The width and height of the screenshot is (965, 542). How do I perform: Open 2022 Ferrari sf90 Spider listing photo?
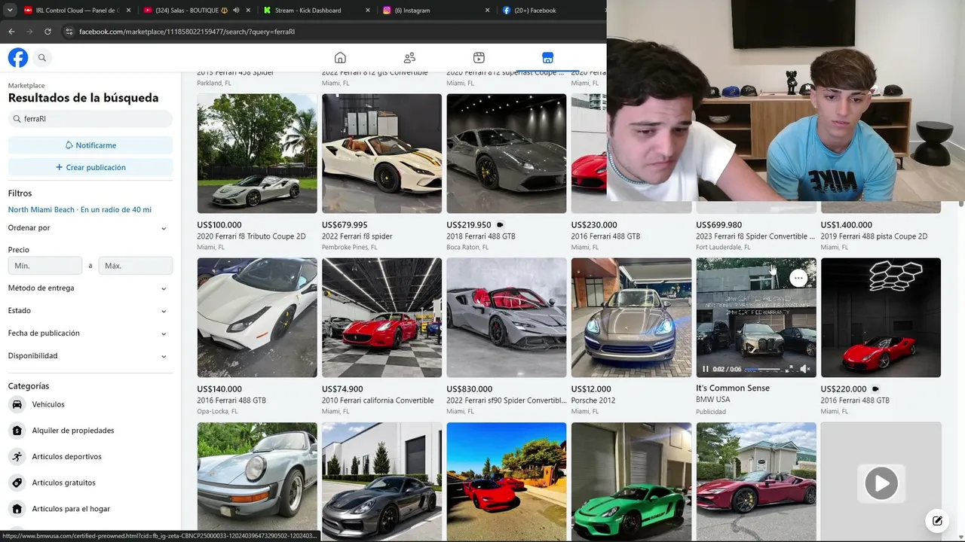[x=507, y=318]
